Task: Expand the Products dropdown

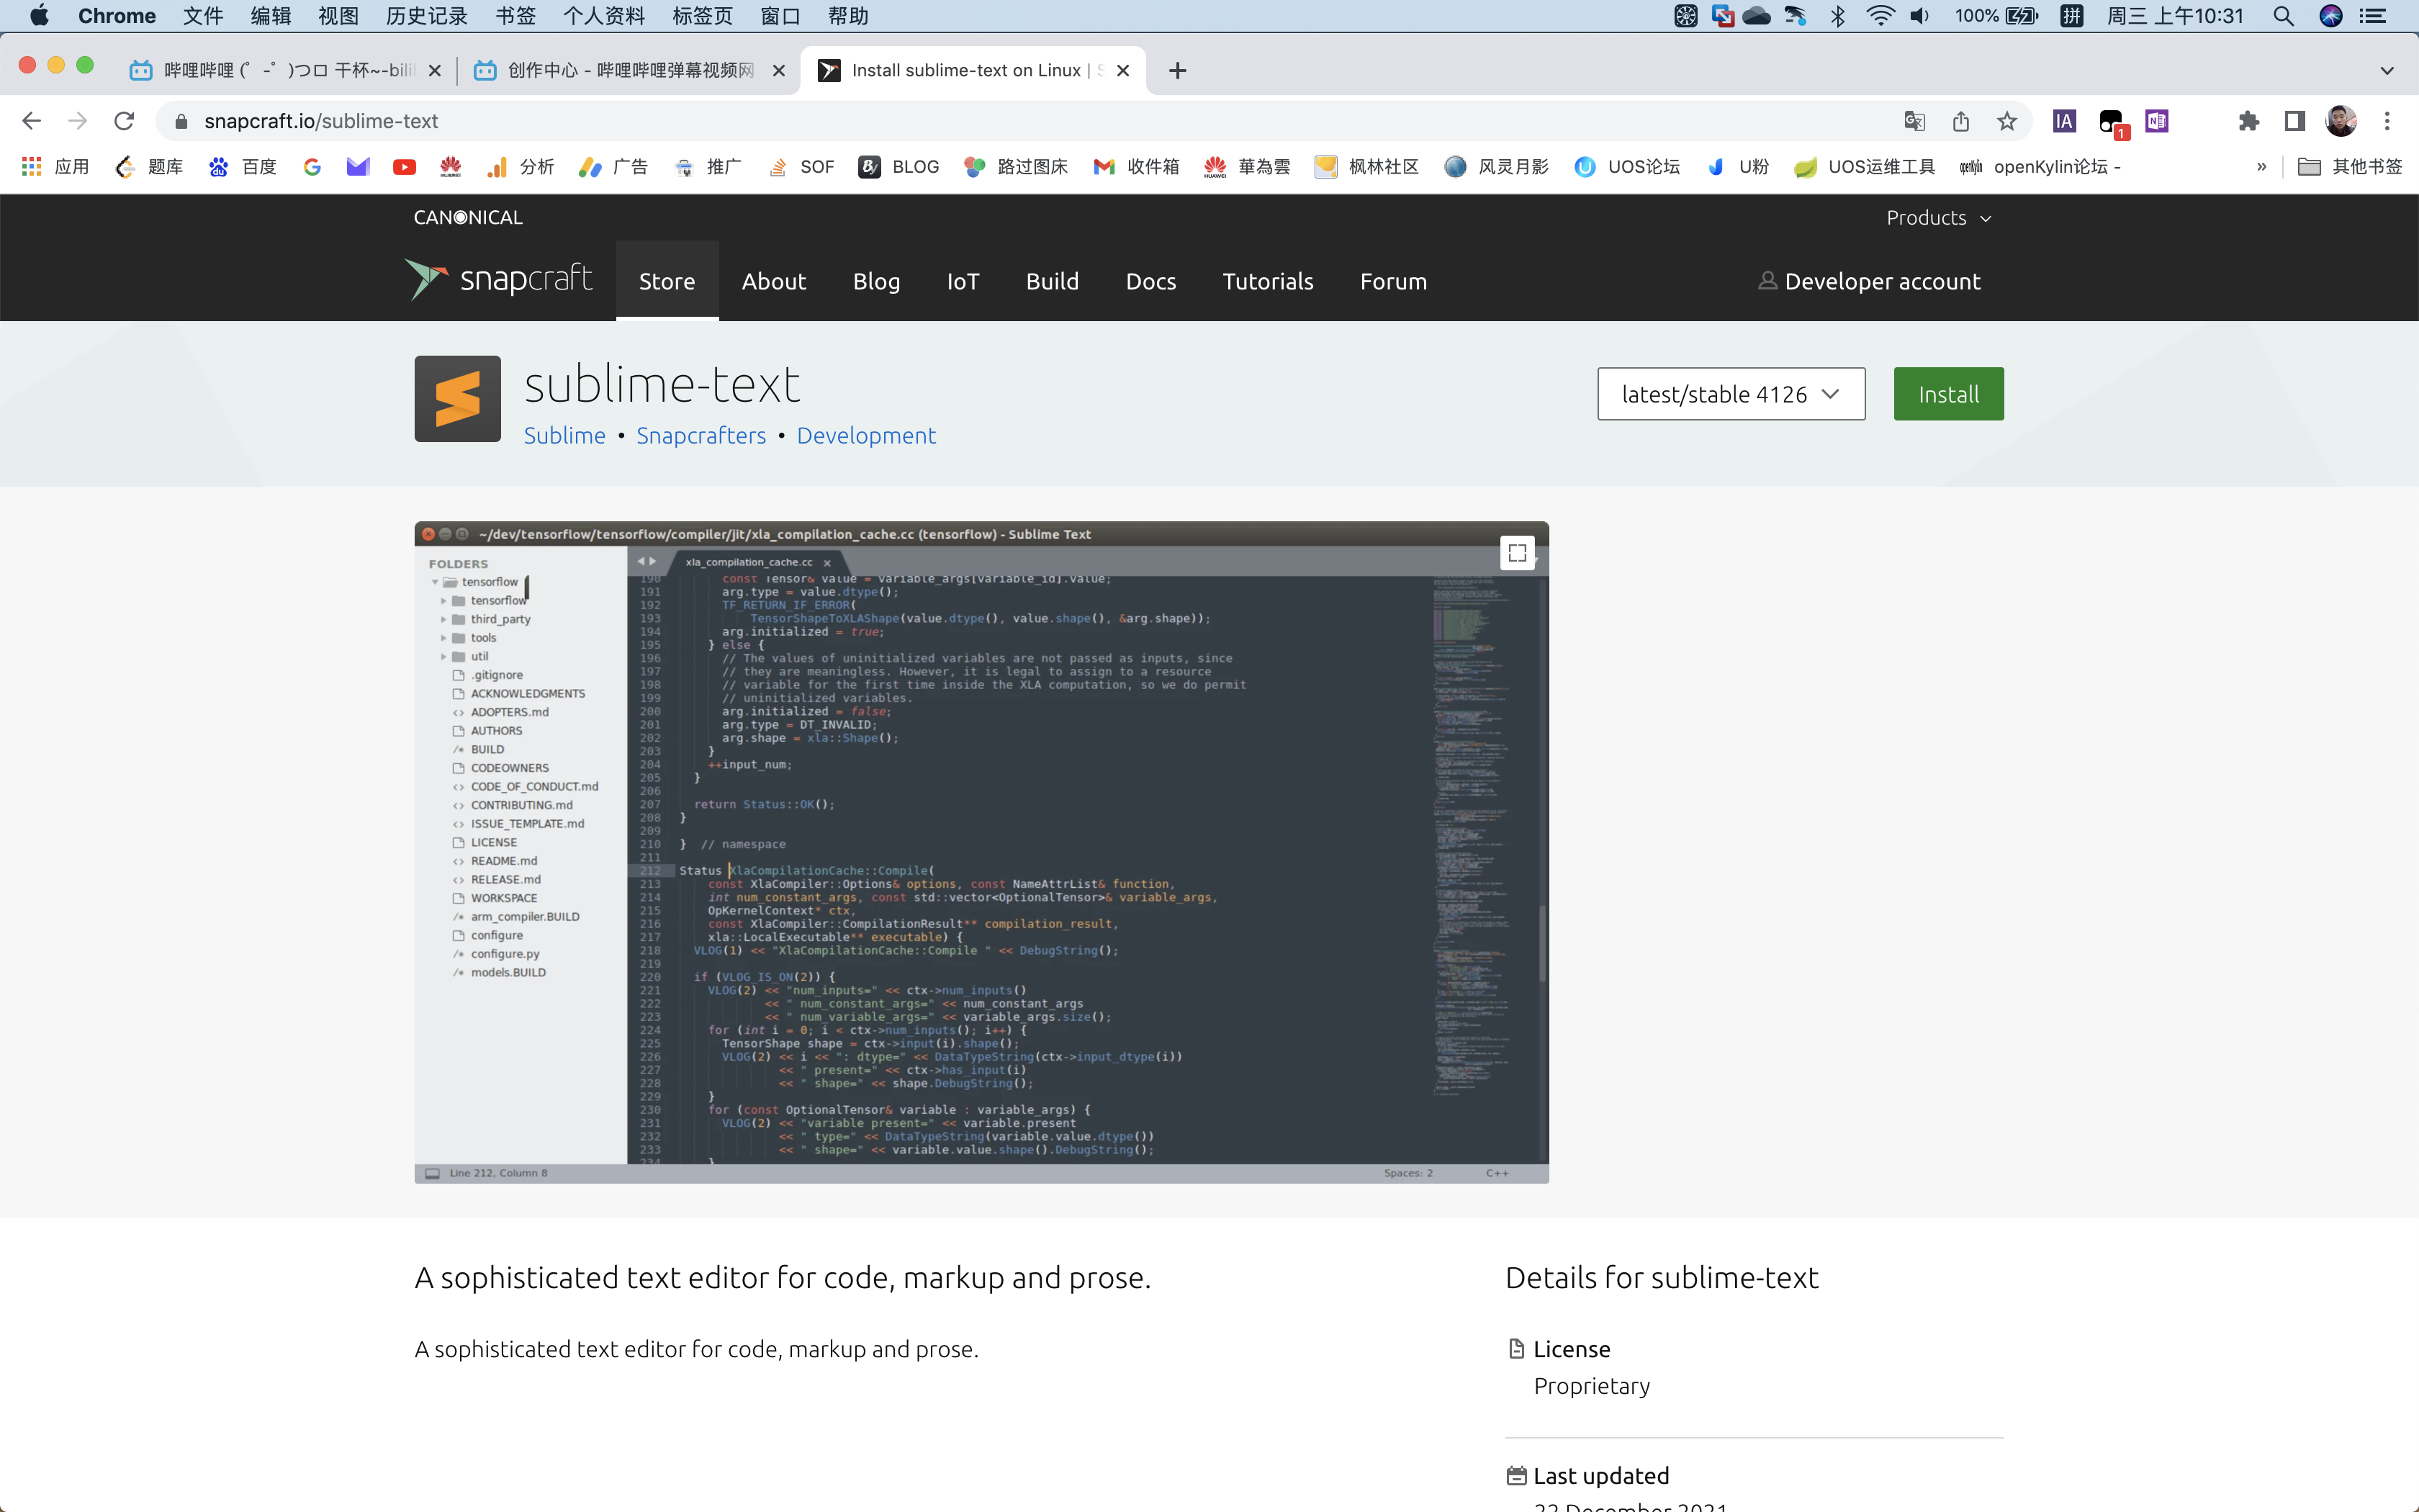Action: pyautogui.click(x=1938, y=217)
